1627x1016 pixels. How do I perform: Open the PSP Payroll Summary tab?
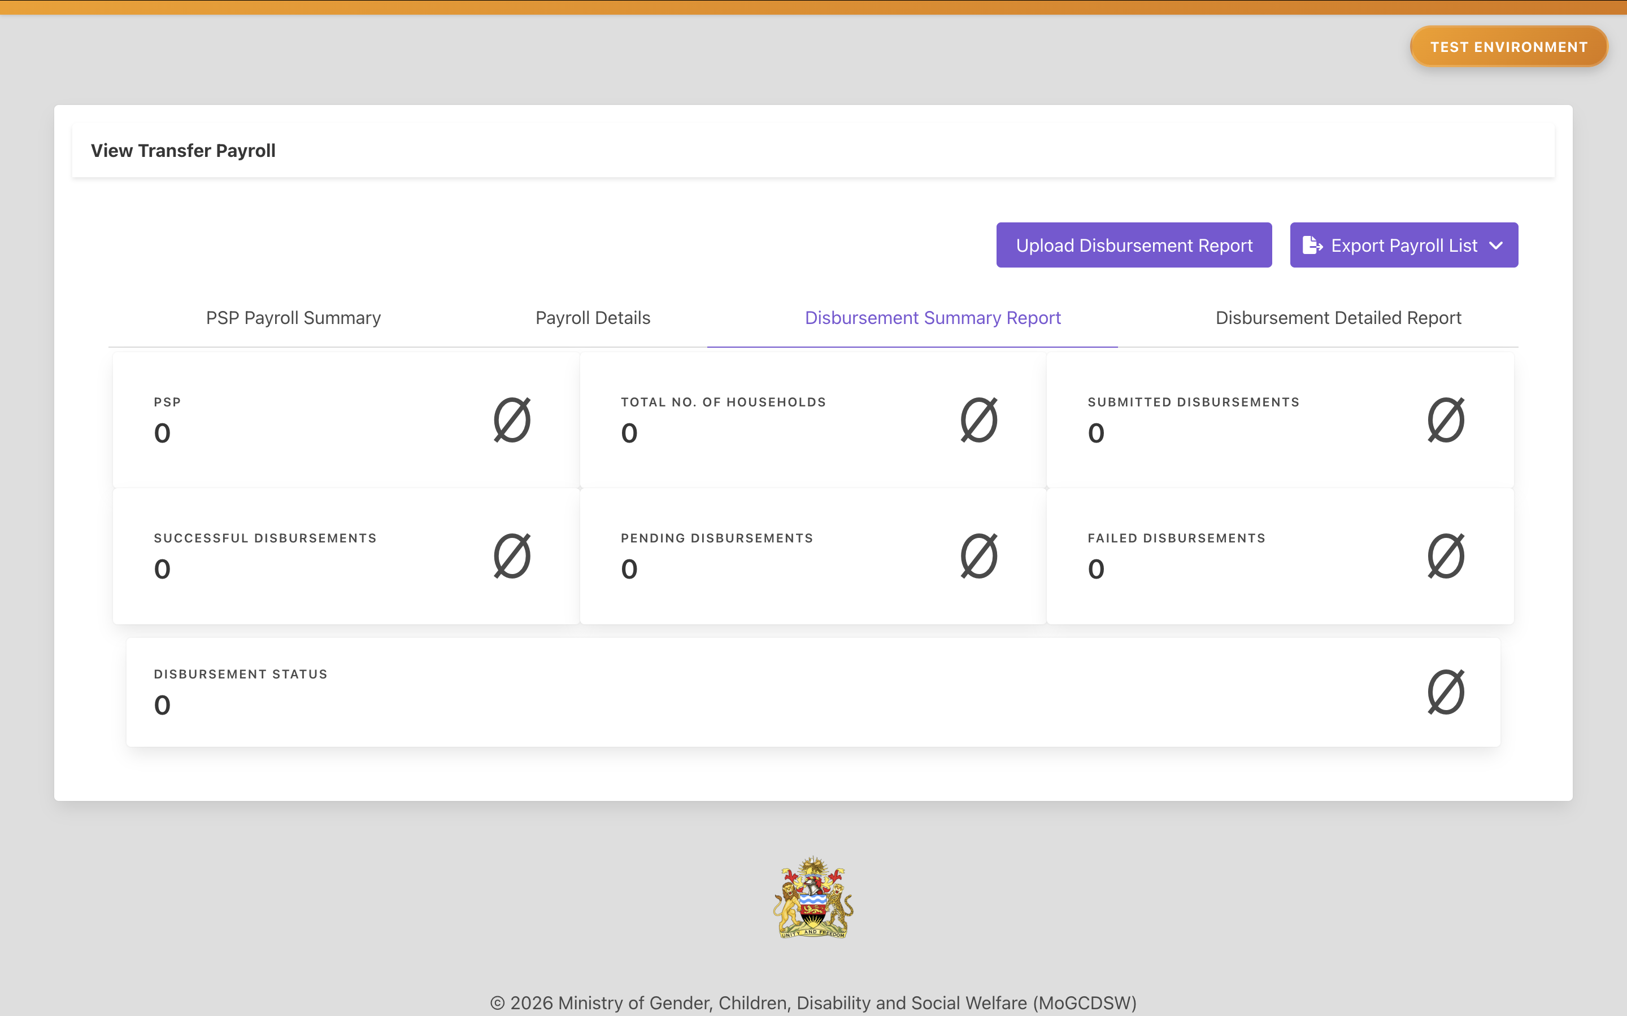tap(293, 318)
